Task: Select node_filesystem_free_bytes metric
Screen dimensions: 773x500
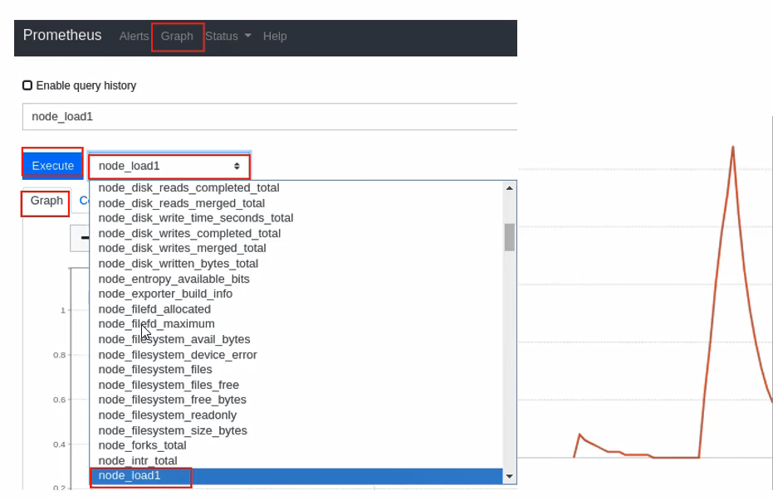Action: (296, 400)
